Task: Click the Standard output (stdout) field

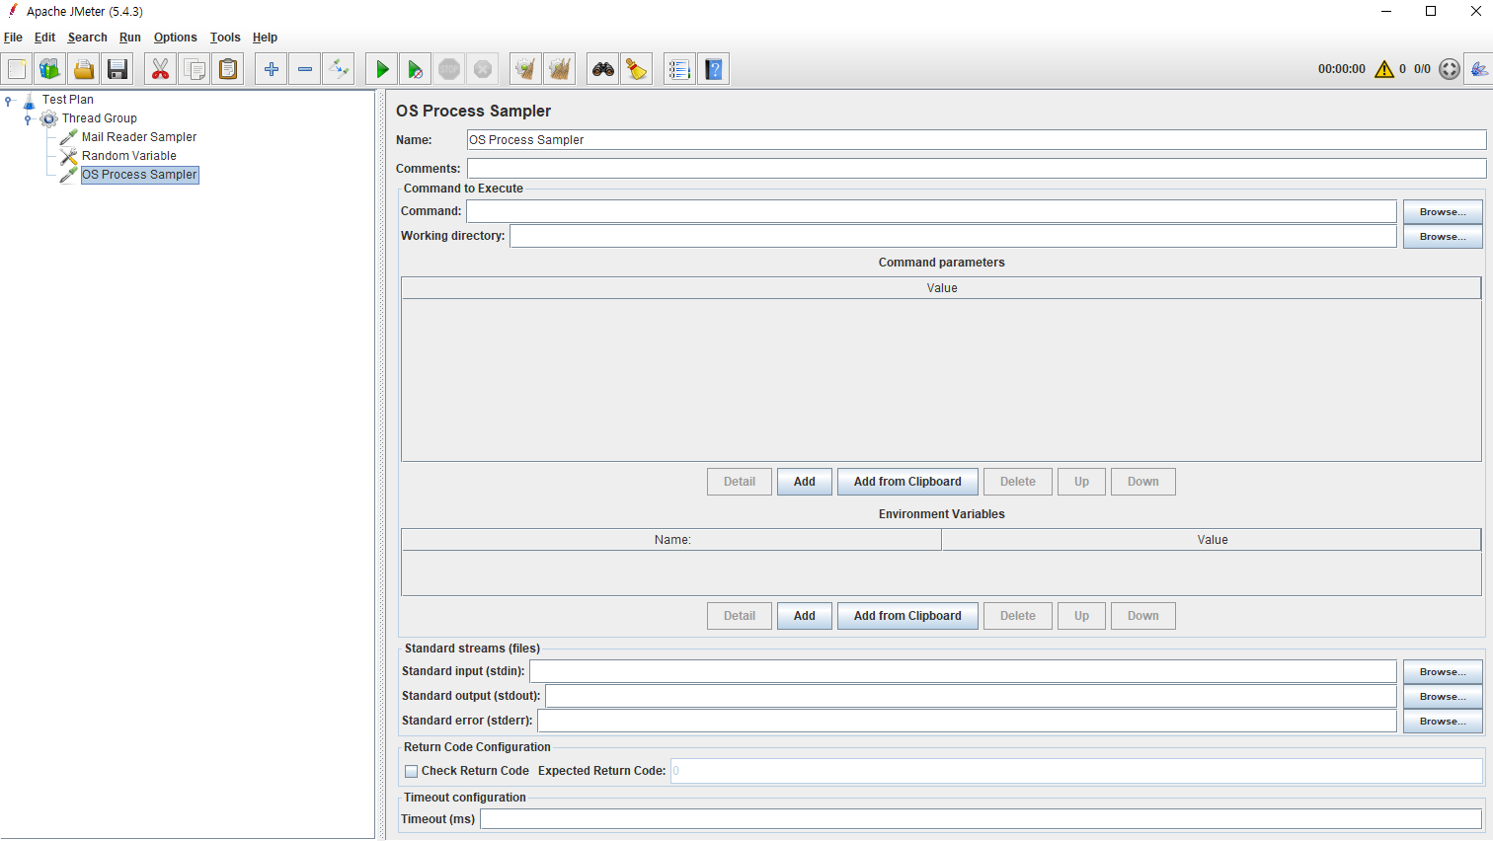Action: pyautogui.click(x=971, y=696)
